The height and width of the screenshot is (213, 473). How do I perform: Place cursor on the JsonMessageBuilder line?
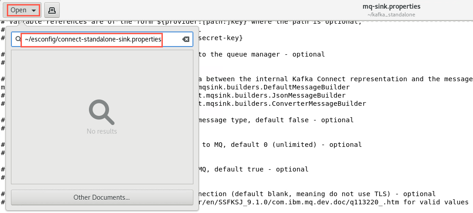pyautogui.click(x=271, y=95)
